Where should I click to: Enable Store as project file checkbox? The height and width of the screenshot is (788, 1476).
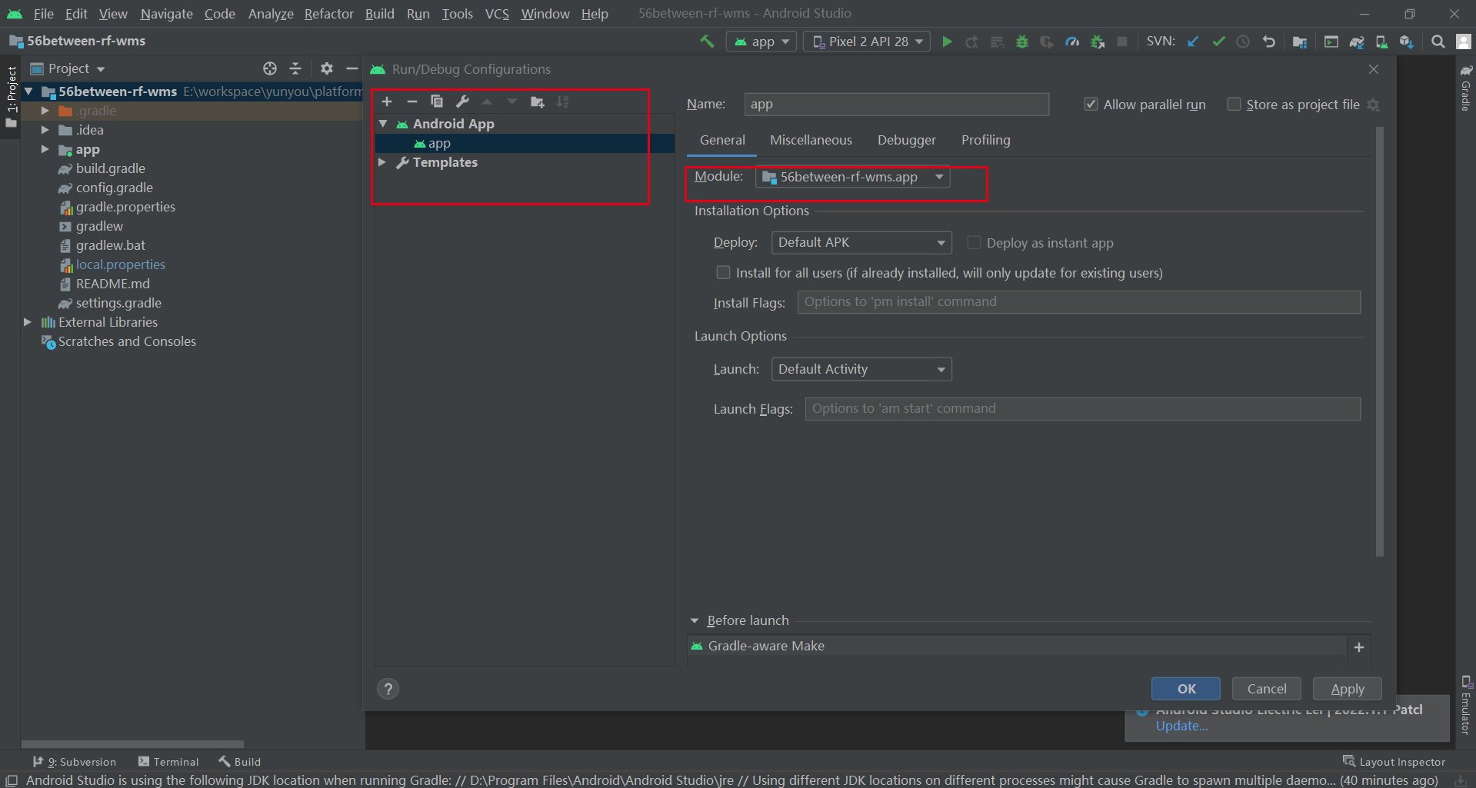click(1234, 104)
